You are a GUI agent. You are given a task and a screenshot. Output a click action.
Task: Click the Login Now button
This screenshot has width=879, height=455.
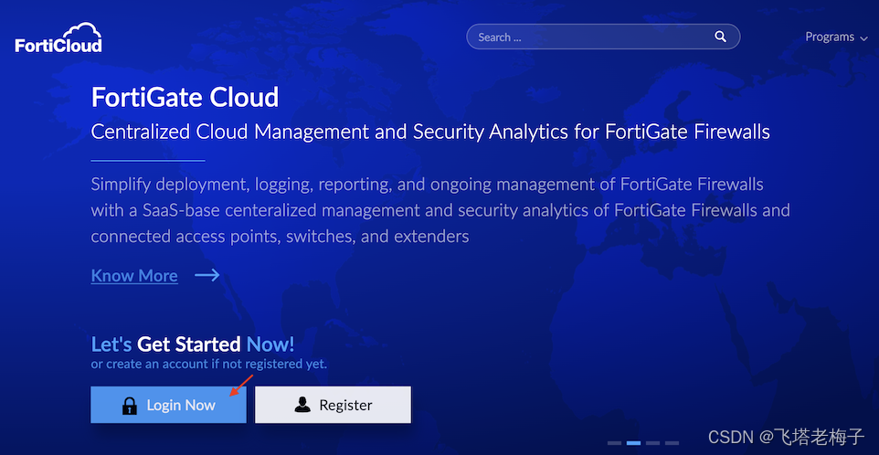click(x=168, y=405)
